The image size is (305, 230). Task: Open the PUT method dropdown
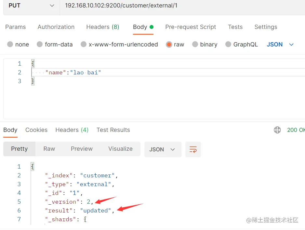click(x=31, y=6)
